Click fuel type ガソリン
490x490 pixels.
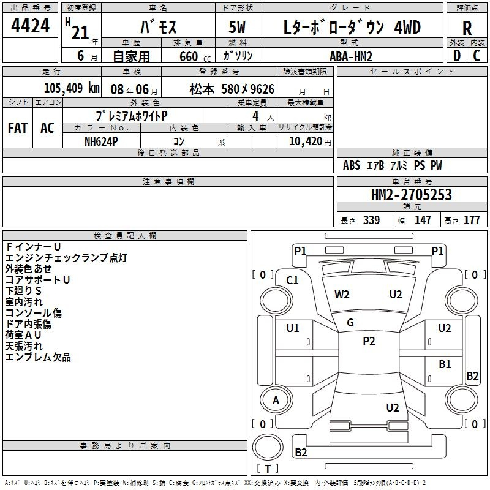238,56
